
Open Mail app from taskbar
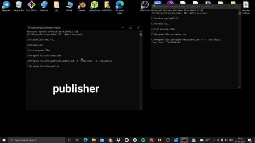(x=102, y=140)
